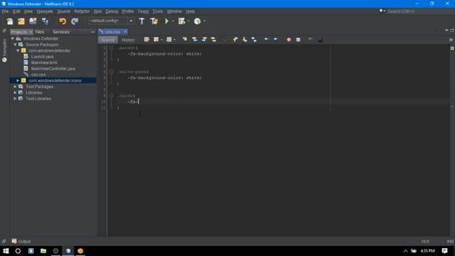Open the dropdown arrow beside Run Project
The width and height of the screenshot is (455, 256).
tap(173, 21)
